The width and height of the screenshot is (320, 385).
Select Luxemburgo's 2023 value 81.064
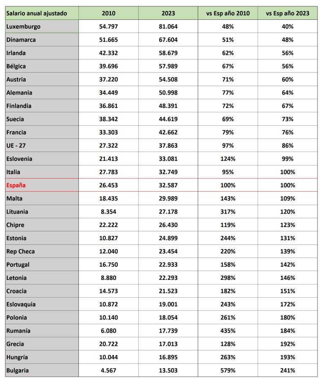168,27
